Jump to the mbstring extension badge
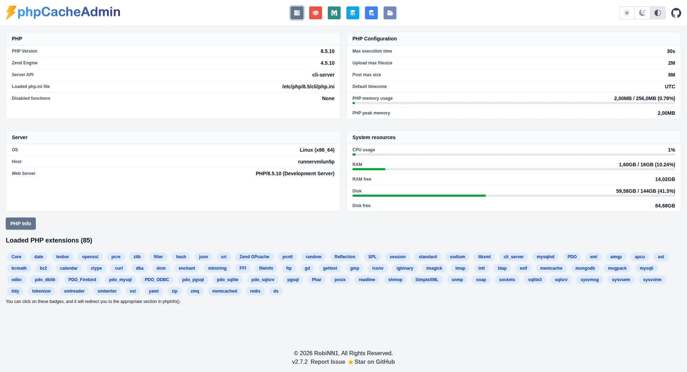 click(217, 268)
